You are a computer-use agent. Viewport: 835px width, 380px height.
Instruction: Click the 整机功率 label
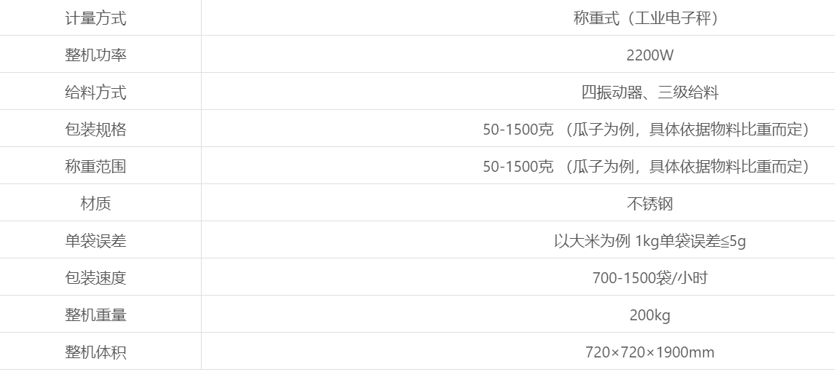click(x=96, y=55)
